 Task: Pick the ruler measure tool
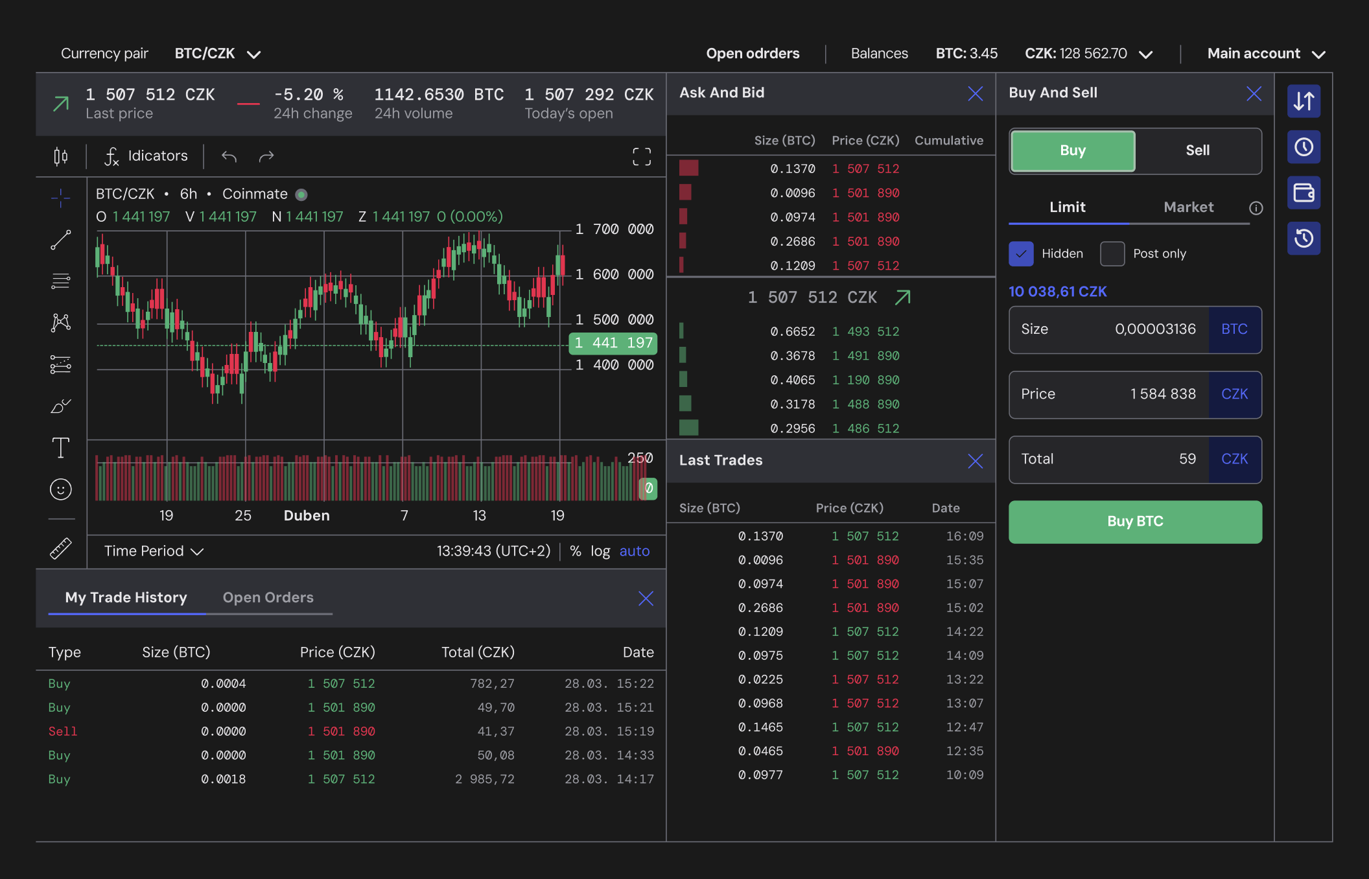coord(60,548)
